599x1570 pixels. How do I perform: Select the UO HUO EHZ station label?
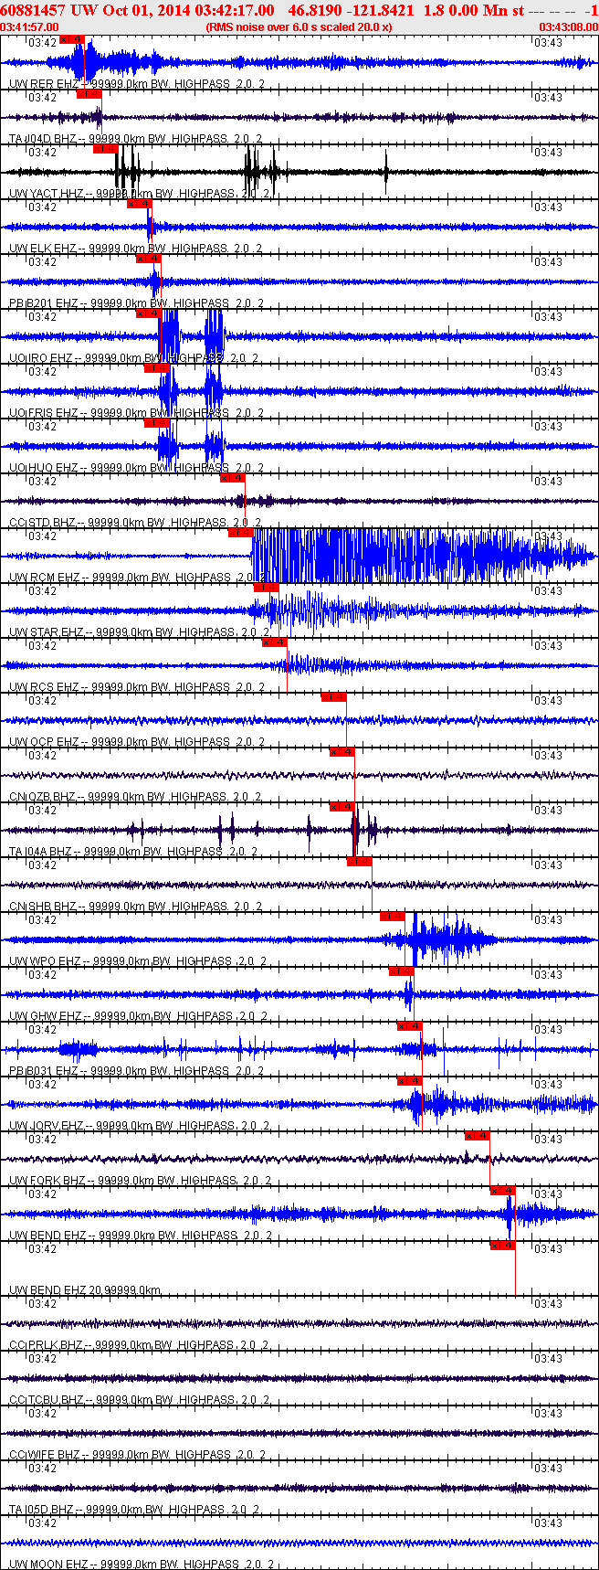pyautogui.click(x=135, y=467)
